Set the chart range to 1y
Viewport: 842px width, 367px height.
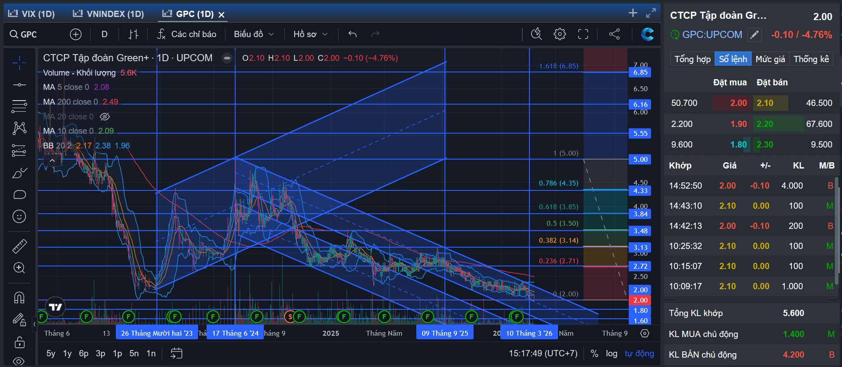68,354
